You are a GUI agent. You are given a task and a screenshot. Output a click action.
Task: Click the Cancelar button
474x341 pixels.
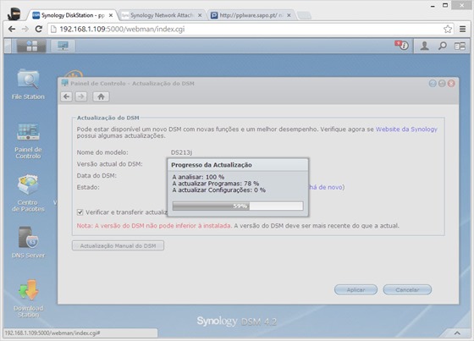point(407,289)
